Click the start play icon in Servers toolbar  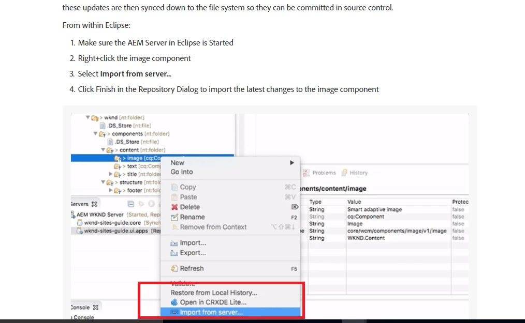click(151, 204)
